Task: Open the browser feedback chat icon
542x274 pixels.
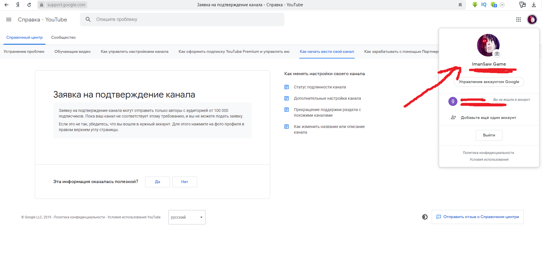Action: coord(522,5)
